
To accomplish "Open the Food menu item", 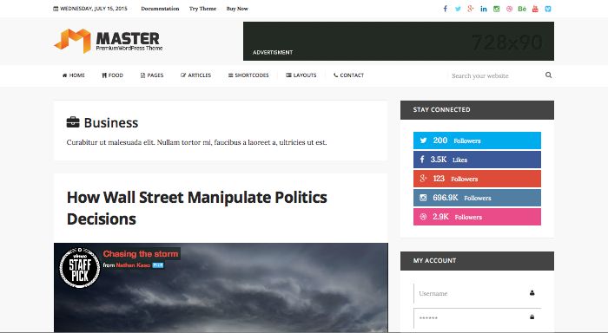I will (x=112, y=75).
